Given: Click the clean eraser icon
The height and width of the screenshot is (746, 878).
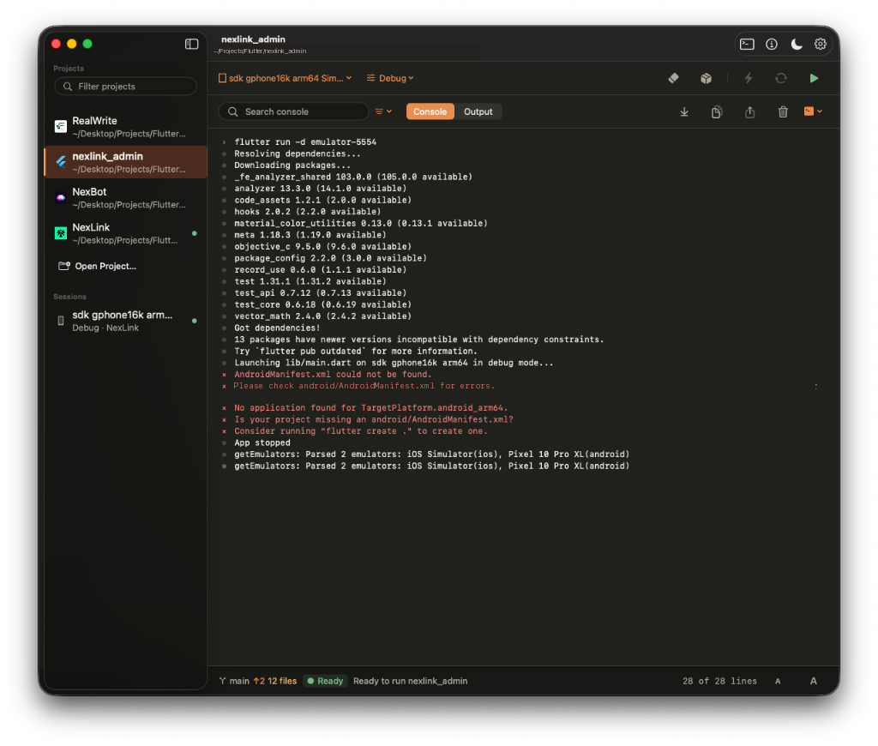Looking at the screenshot, I should [x=674, y=78].
